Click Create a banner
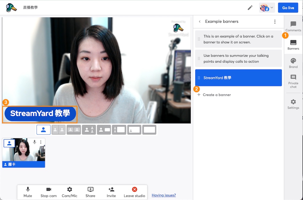 [x=214, y=95]
